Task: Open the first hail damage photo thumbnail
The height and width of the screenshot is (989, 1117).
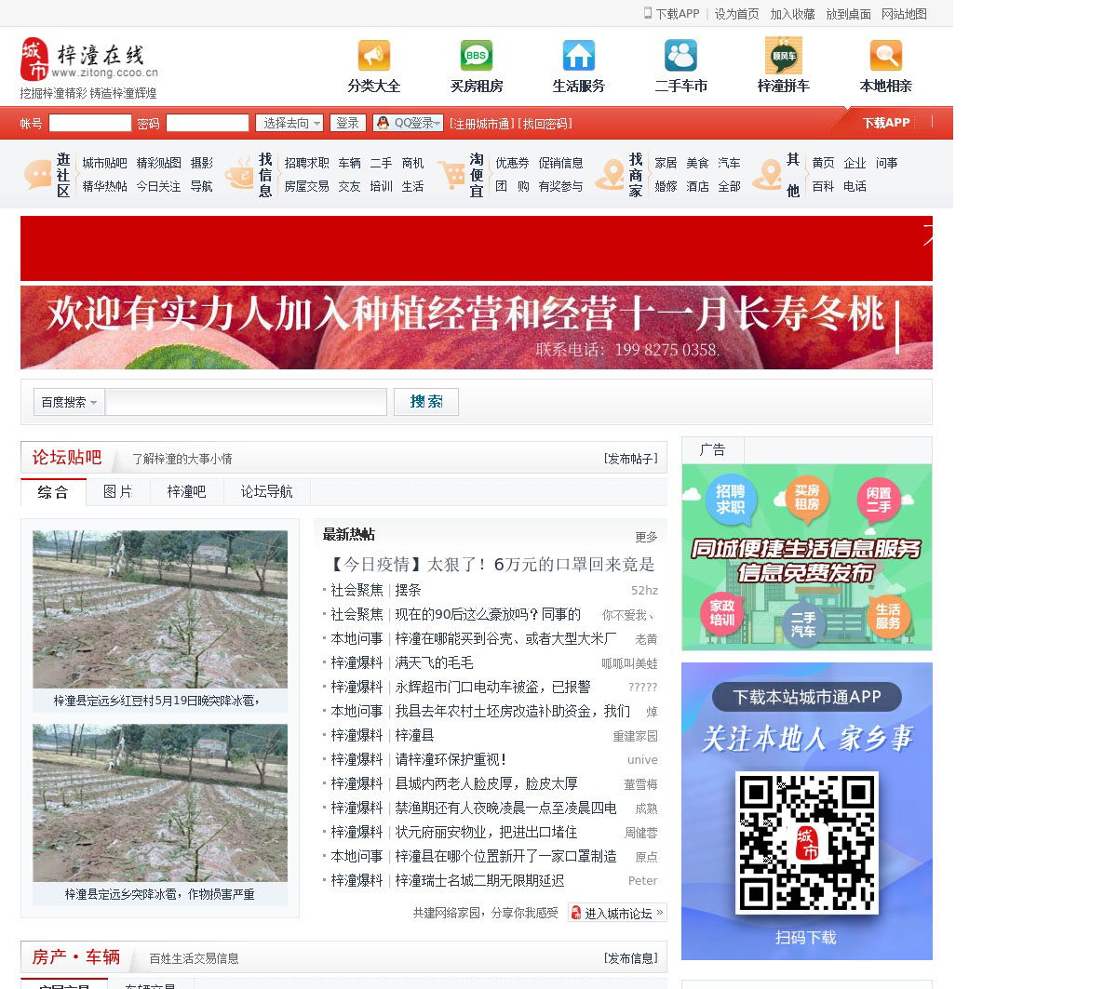Action: pyautogui.click(x=160, y=609)
